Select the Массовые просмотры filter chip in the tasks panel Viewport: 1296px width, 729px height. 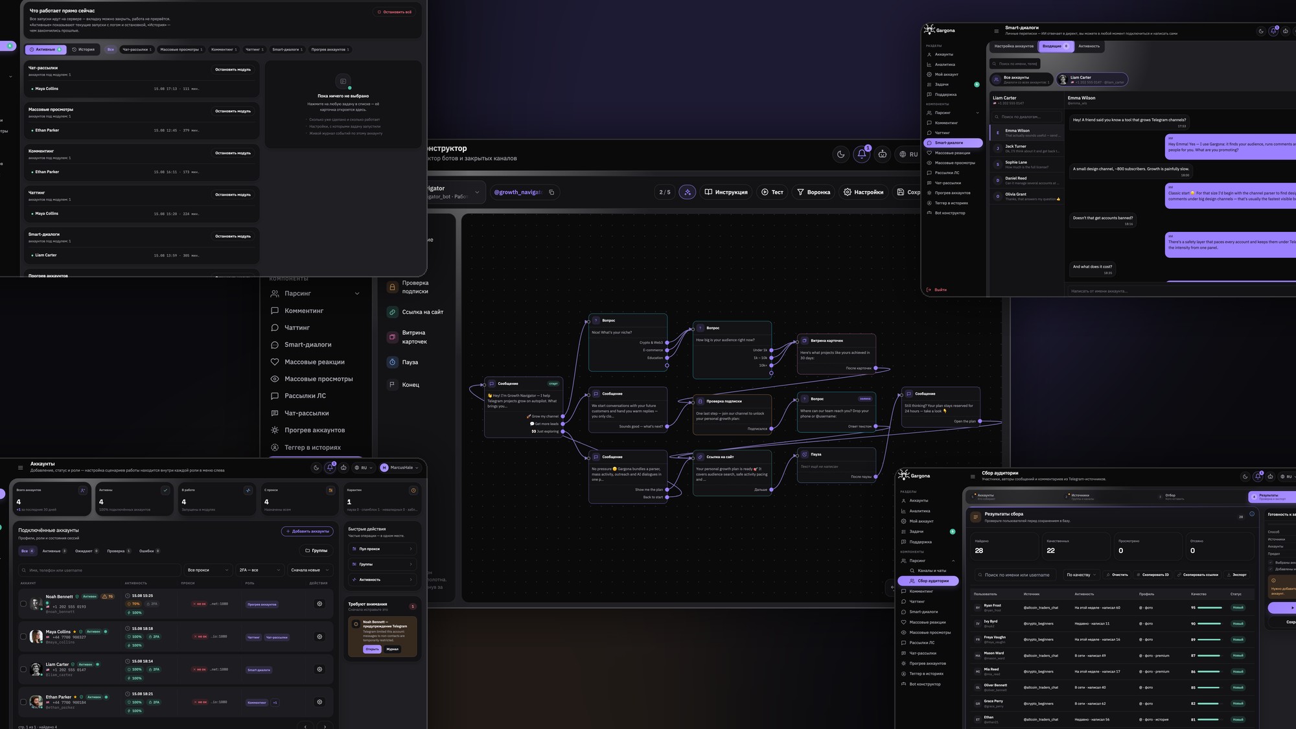coord(181,49)
